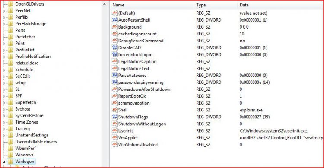Viewport: 324px width, 168px height.
Task: Expand the UnattendSettings key
Action: (x=4, y=136)
